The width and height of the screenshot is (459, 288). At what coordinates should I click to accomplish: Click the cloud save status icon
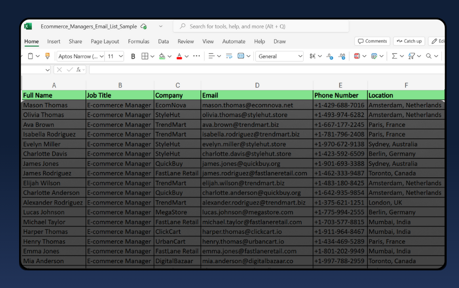143,26
